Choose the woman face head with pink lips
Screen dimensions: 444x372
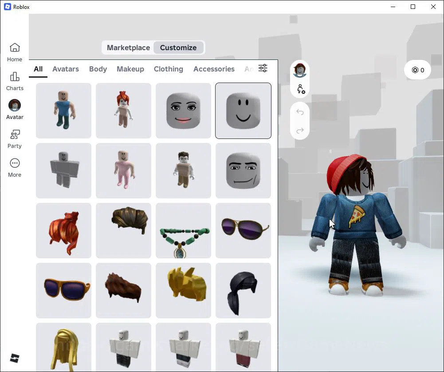click(x=184, y=111)
